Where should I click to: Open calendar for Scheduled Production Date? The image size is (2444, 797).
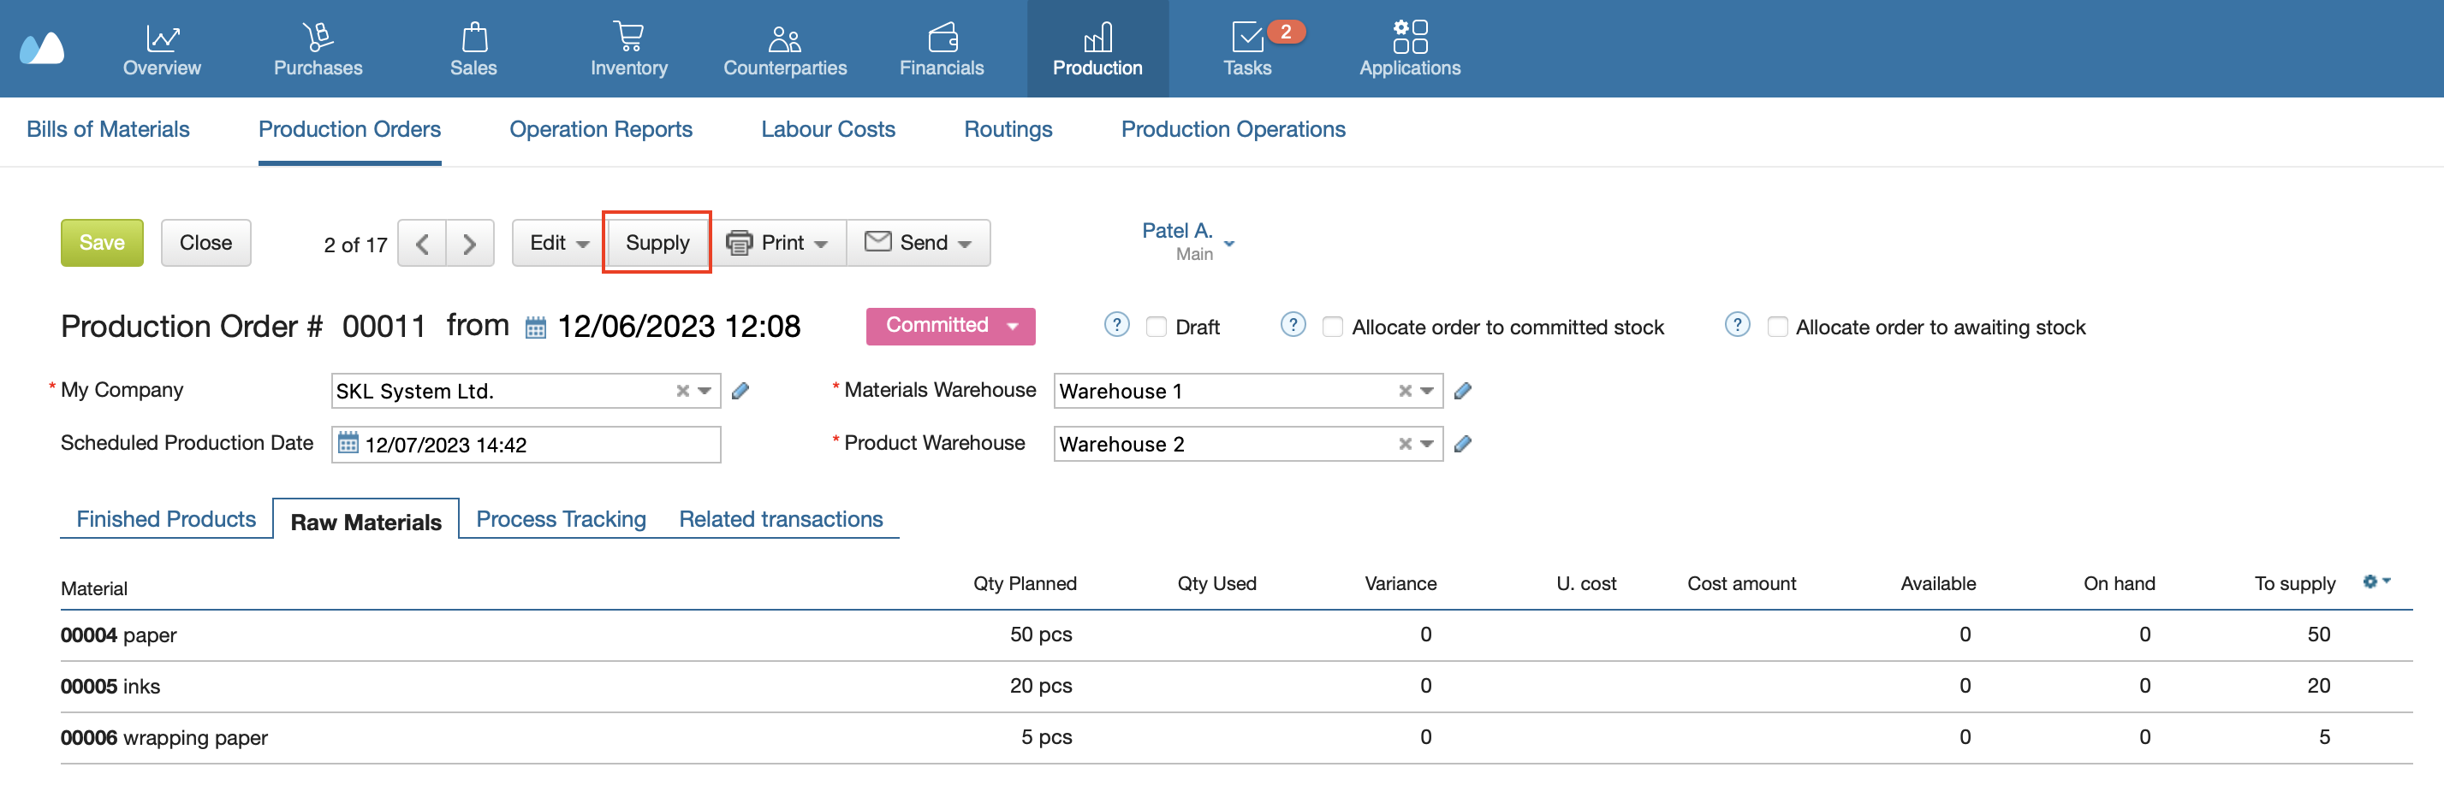[x=348, y=443]
